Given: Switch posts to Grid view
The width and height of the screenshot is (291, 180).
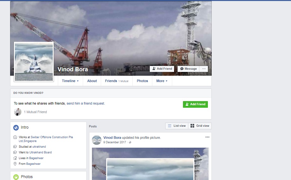Looking at the screenshot, I should (200, 126).
